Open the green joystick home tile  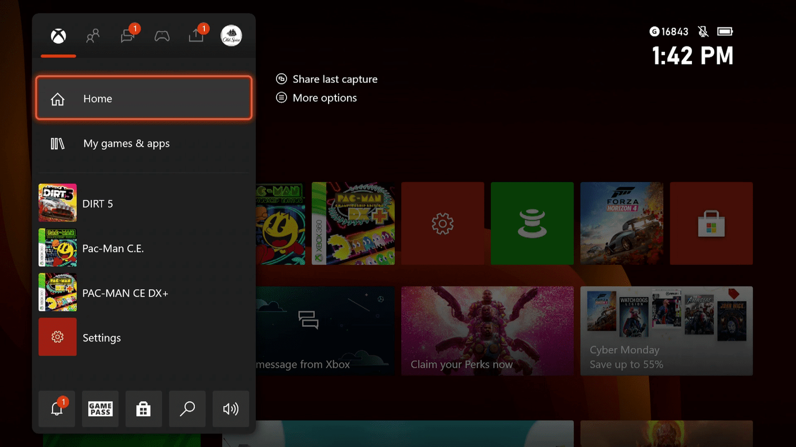[532, 223]
